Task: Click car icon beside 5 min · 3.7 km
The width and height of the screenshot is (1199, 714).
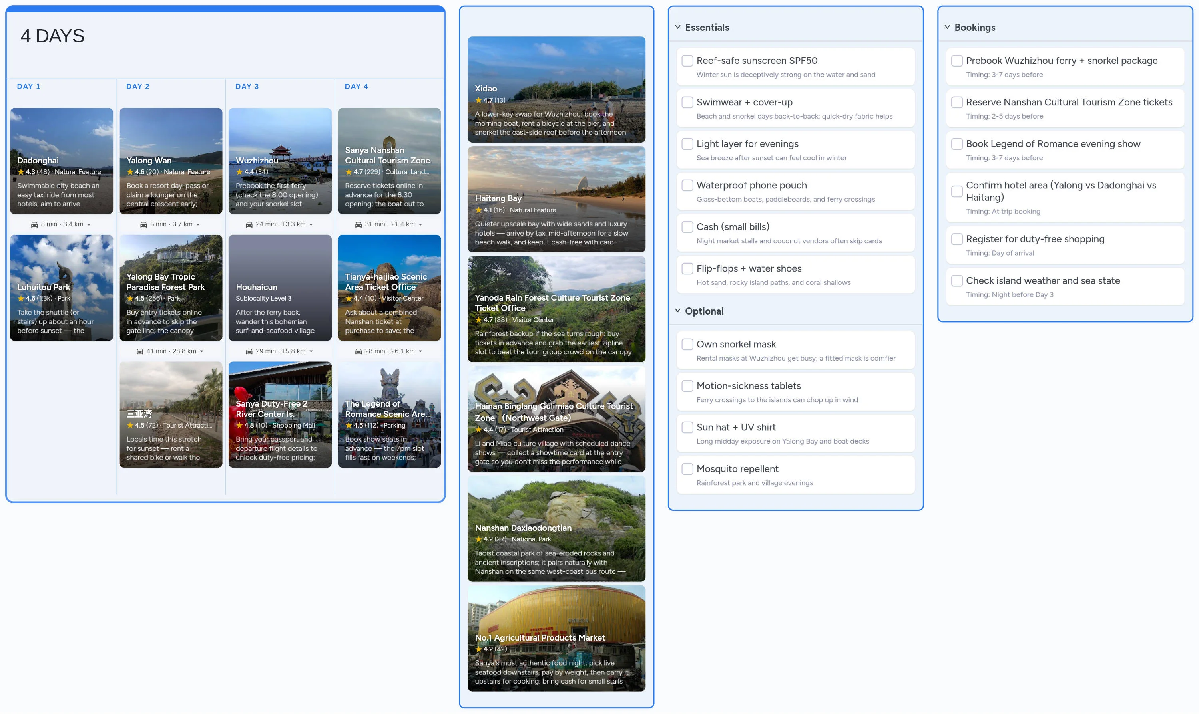Action: click(143, 225)
